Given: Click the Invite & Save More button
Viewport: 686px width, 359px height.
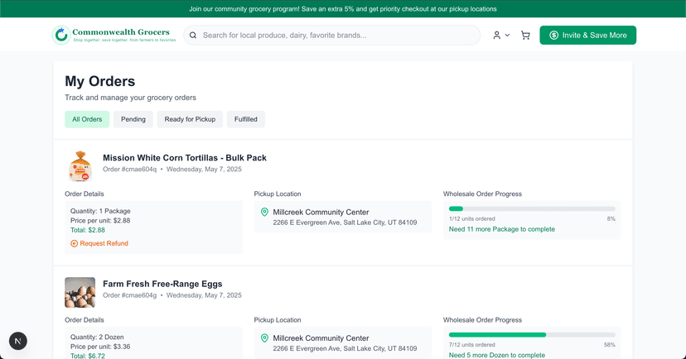Looking at the screenshot, I should click(587, 36).
